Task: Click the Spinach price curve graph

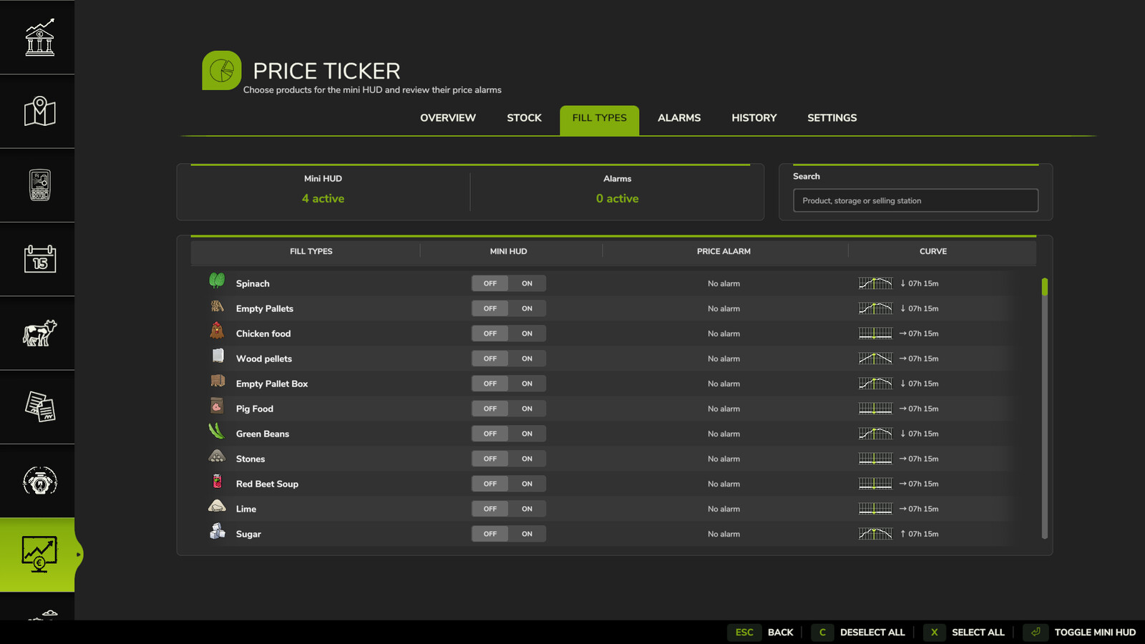Action: click(875, 283)
